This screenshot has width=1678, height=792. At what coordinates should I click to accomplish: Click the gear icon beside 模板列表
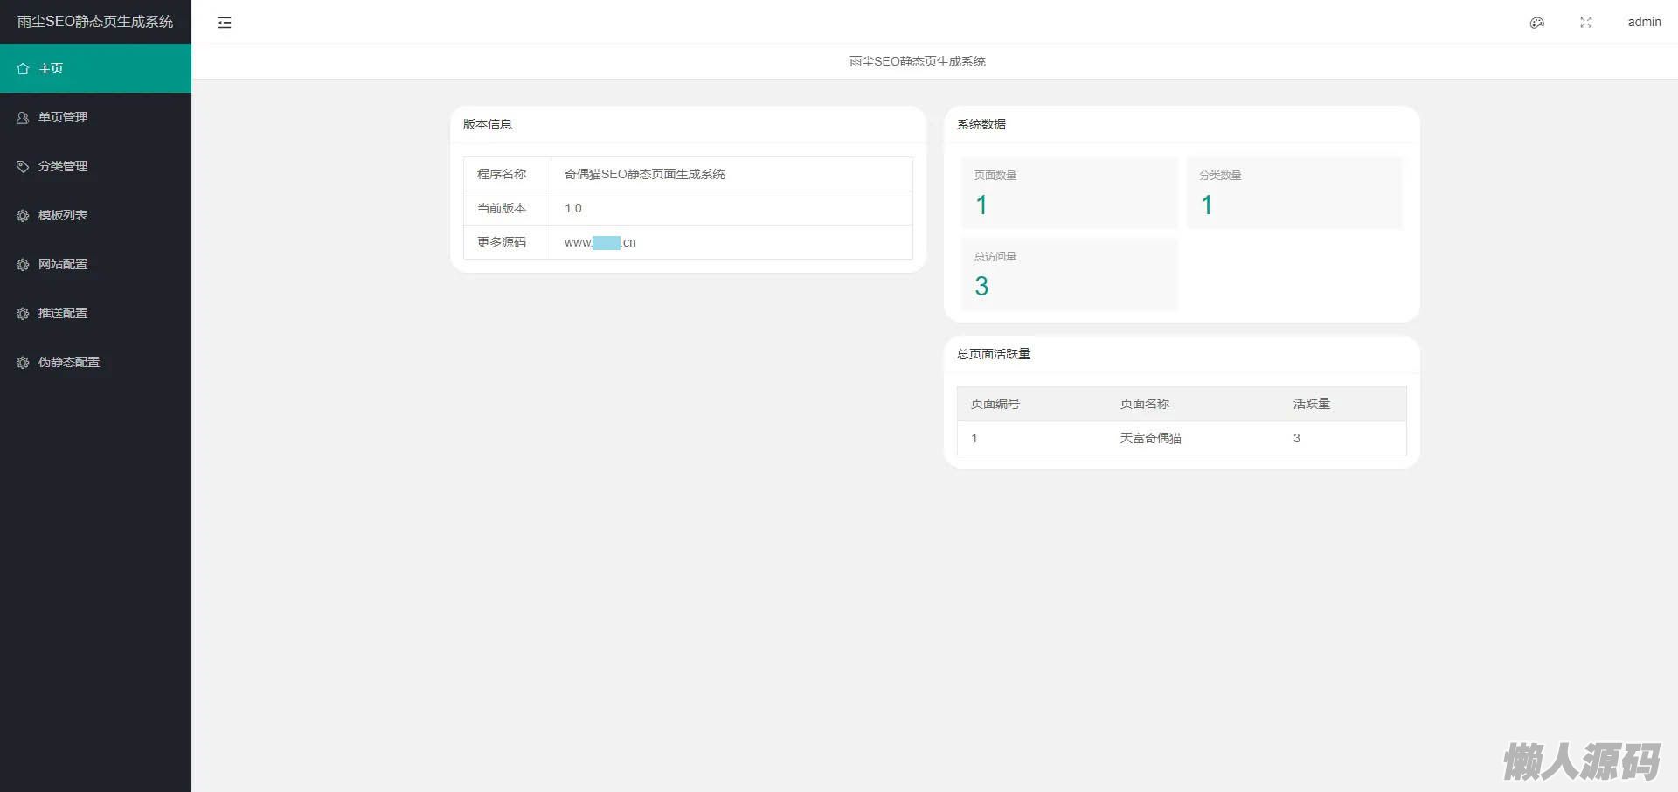click(x=23, y=215)
